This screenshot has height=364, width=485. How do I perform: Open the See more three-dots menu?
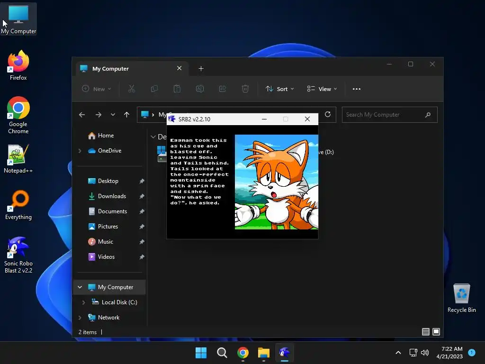click(x=356, y=89)
